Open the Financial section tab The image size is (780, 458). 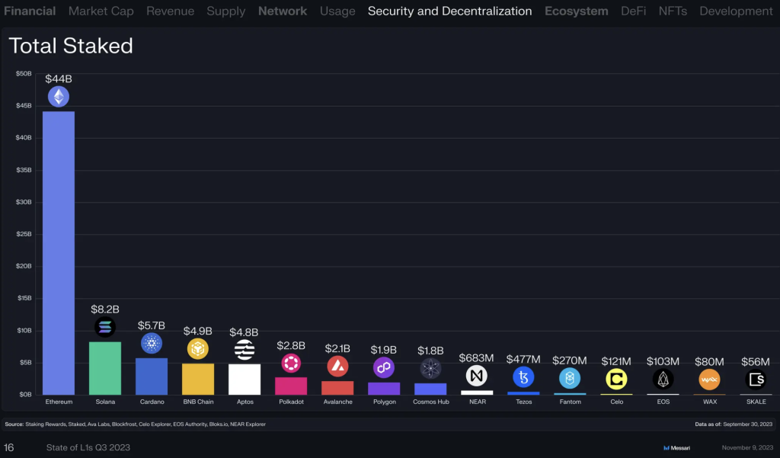coord(30,11)
